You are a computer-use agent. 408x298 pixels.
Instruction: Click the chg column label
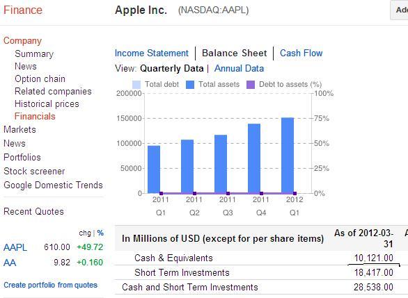pos(85,233)
